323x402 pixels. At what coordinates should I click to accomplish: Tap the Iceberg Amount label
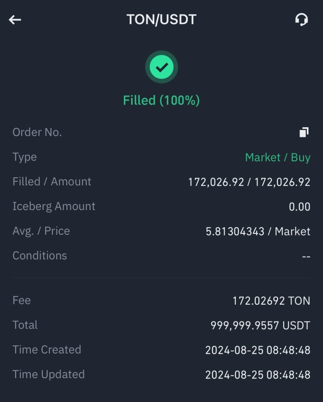(54, 206)
